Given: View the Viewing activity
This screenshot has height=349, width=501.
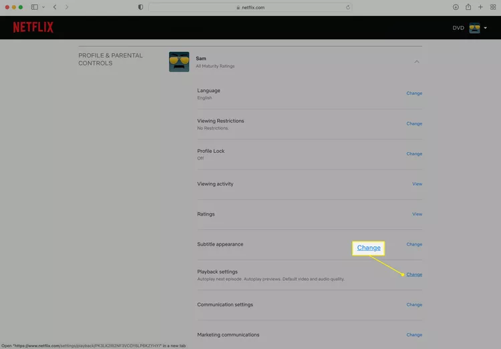Looking at the screenshot, I should click(x=417, y=184).
